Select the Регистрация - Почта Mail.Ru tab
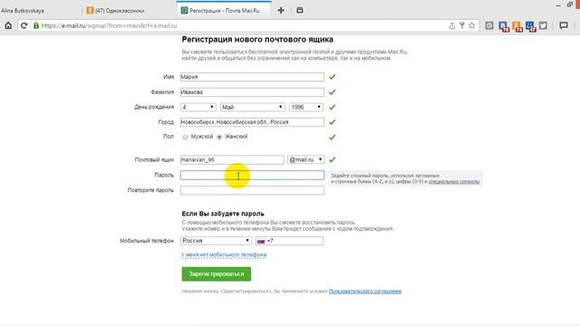This screenshot has height=326, width=580. coord(225,11)
